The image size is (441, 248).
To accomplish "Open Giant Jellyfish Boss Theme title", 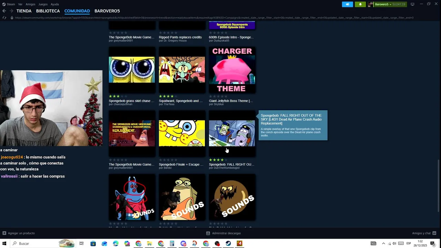I will click(231, 101).
